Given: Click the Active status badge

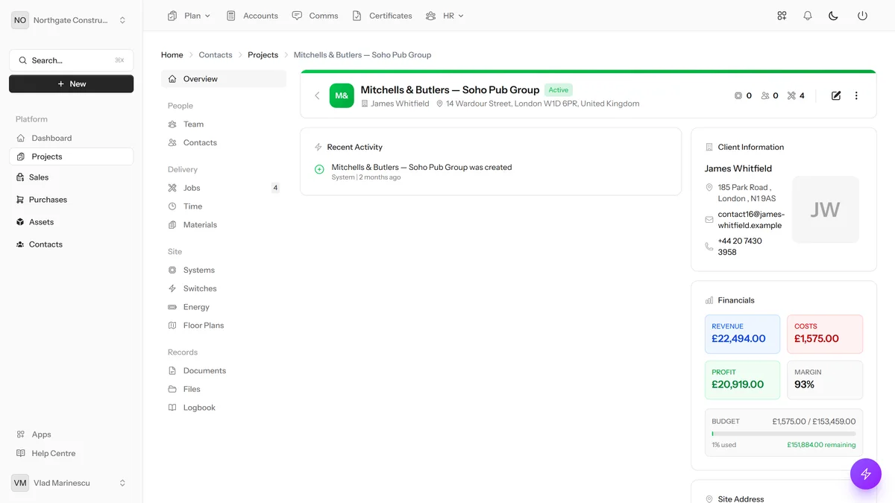Looking at the screenshot, I should [559, 90].
